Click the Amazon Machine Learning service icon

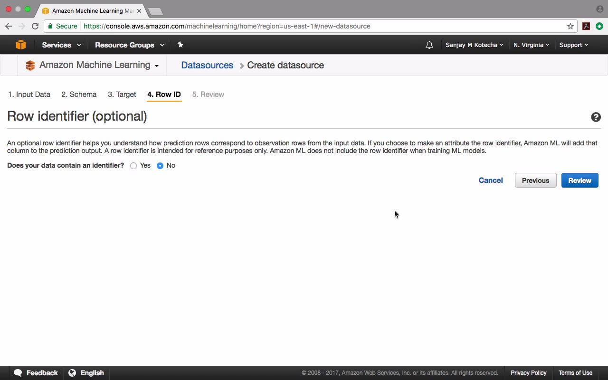pyautogui.click(x=30, y=66)
